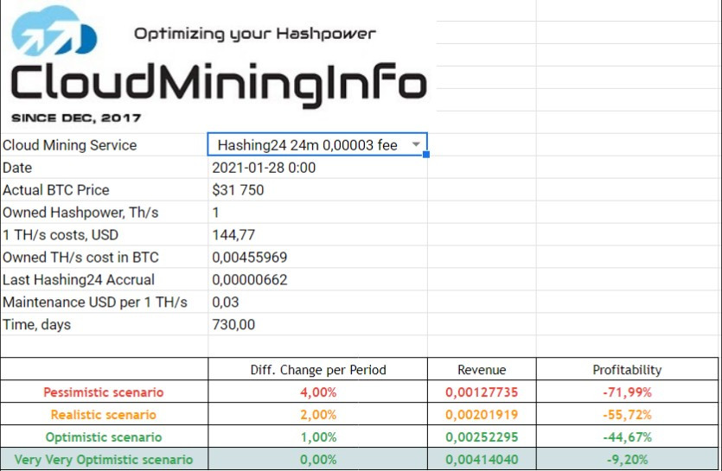This screenshot has height=471, width=722.
Task: Select the pessimistic revenue 0,00127735
Action: pyautogui.click(x=482, y=392)
